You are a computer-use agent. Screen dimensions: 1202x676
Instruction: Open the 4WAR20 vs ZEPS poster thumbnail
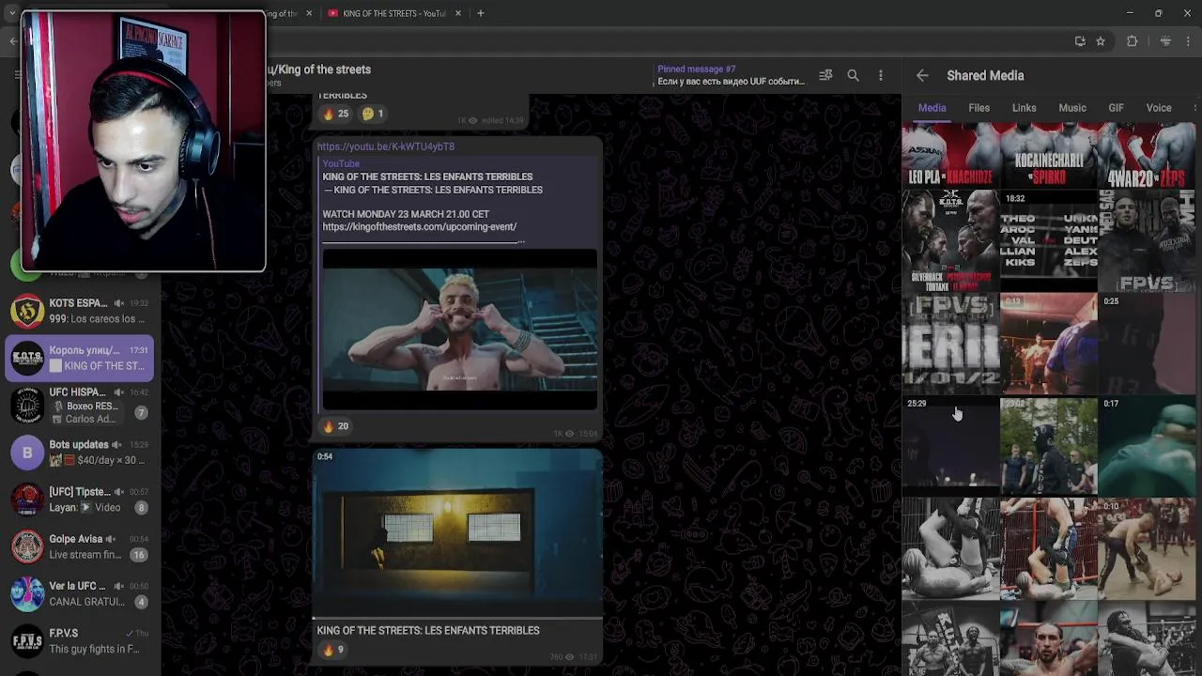1148,155
